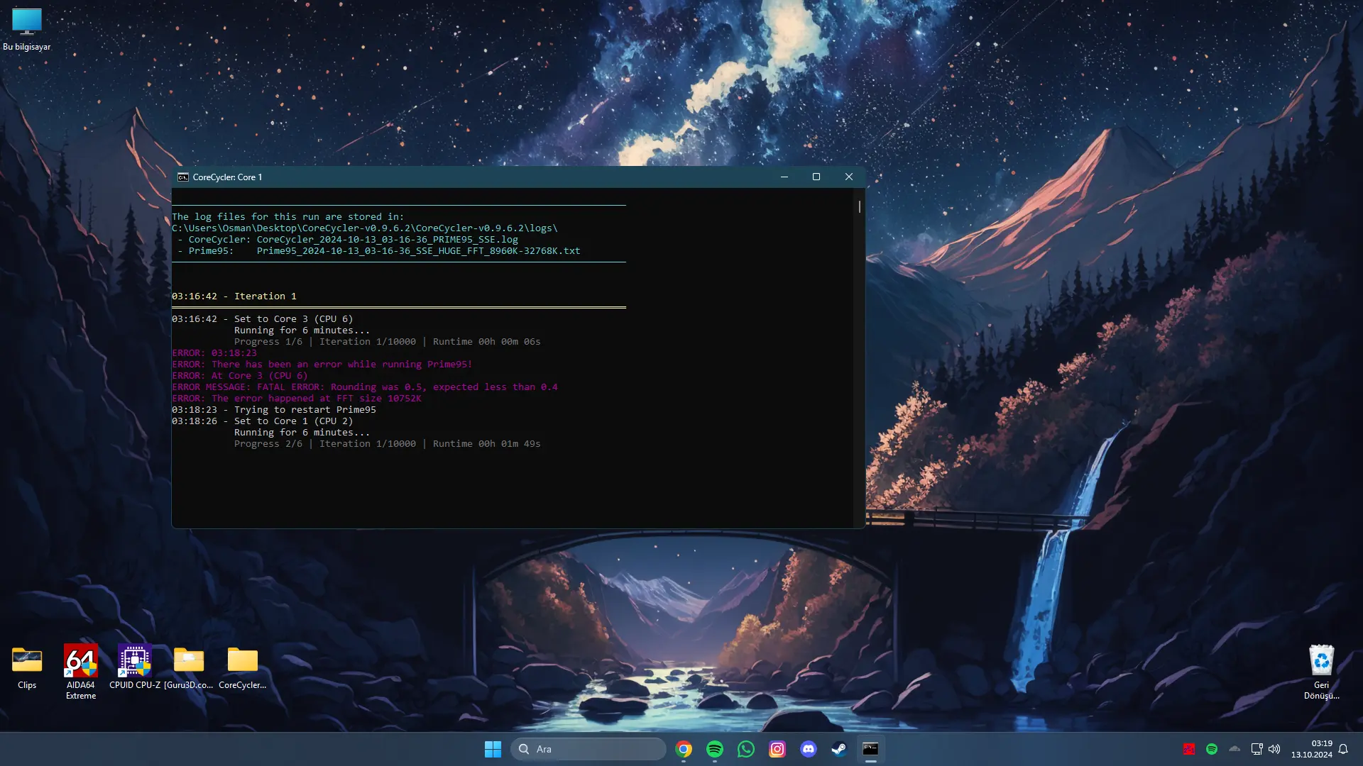Image resolution: width=1363 pixels, height=766 pixels.
Task: Click the logs folder path line in the console
Action: 365,228
